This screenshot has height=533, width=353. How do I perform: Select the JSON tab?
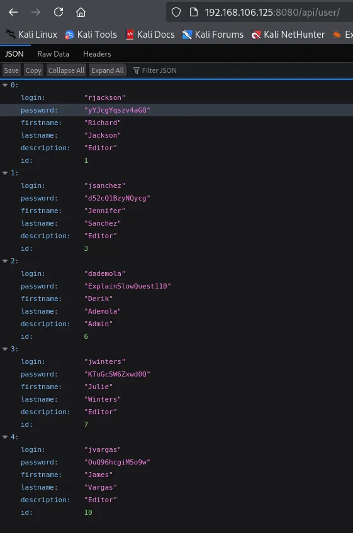coord(14,53)
